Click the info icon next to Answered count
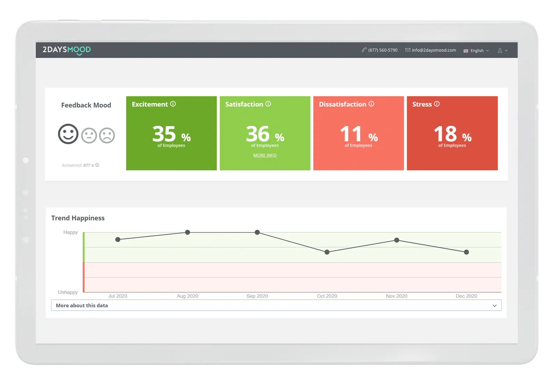The width and height of the screenshot is (554, 385). tap(97, 165)
